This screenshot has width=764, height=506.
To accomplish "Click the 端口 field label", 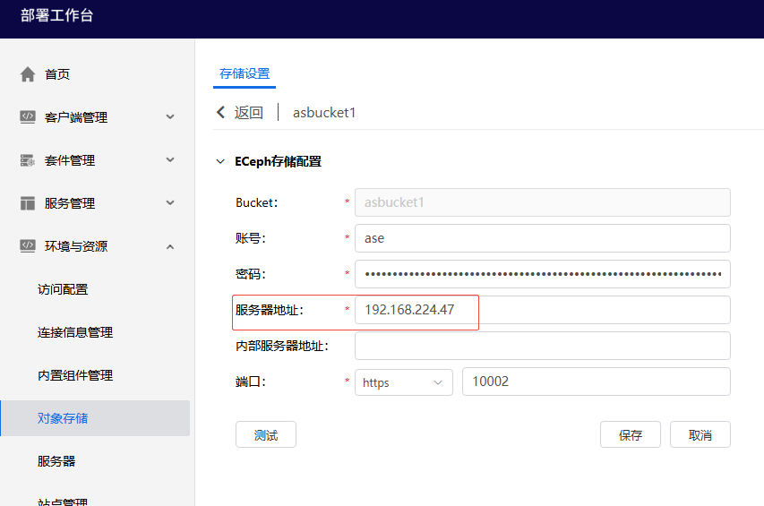I will (251, 382).
